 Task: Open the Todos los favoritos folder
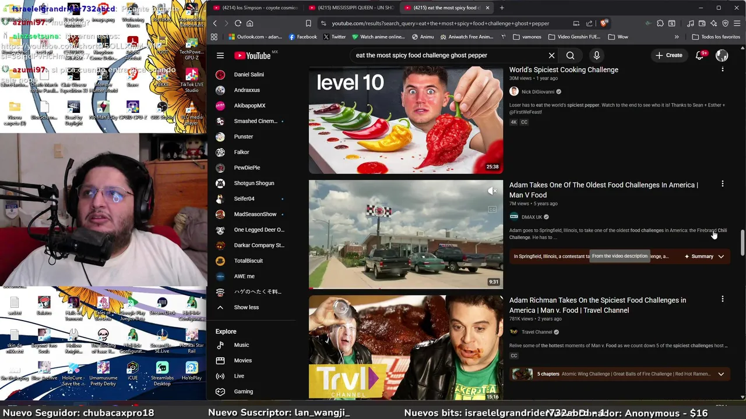tap(716, 37)
